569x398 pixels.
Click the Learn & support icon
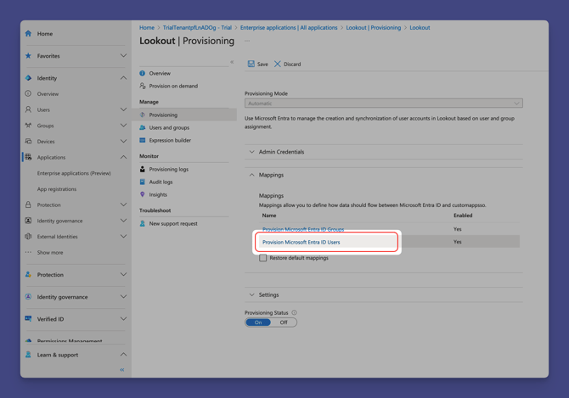28,355
